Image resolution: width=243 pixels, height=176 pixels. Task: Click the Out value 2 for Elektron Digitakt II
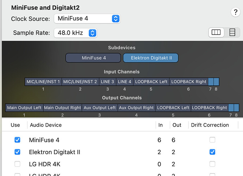pos(173,152)
